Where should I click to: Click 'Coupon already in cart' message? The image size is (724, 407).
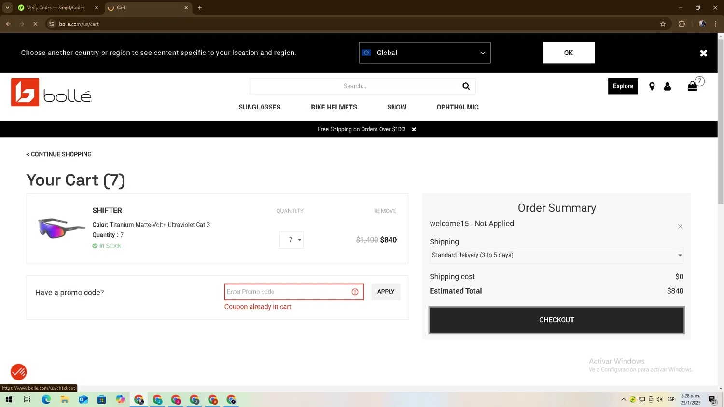[x=258, y=307]
